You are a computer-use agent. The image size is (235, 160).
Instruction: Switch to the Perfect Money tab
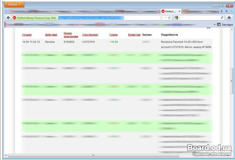[169, 11]
